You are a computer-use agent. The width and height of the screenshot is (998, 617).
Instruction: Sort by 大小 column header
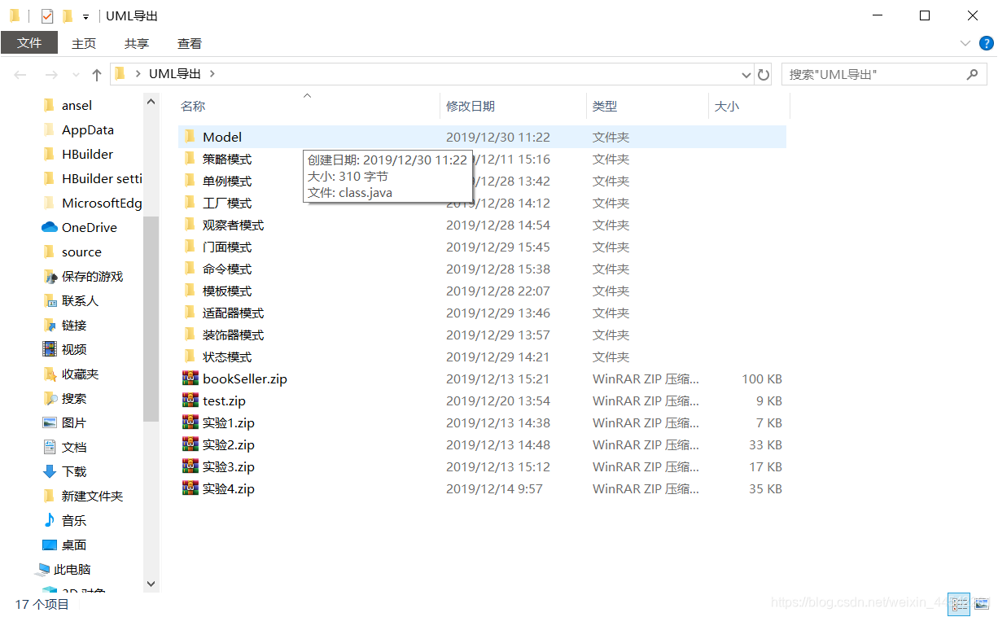pos(727,106)
